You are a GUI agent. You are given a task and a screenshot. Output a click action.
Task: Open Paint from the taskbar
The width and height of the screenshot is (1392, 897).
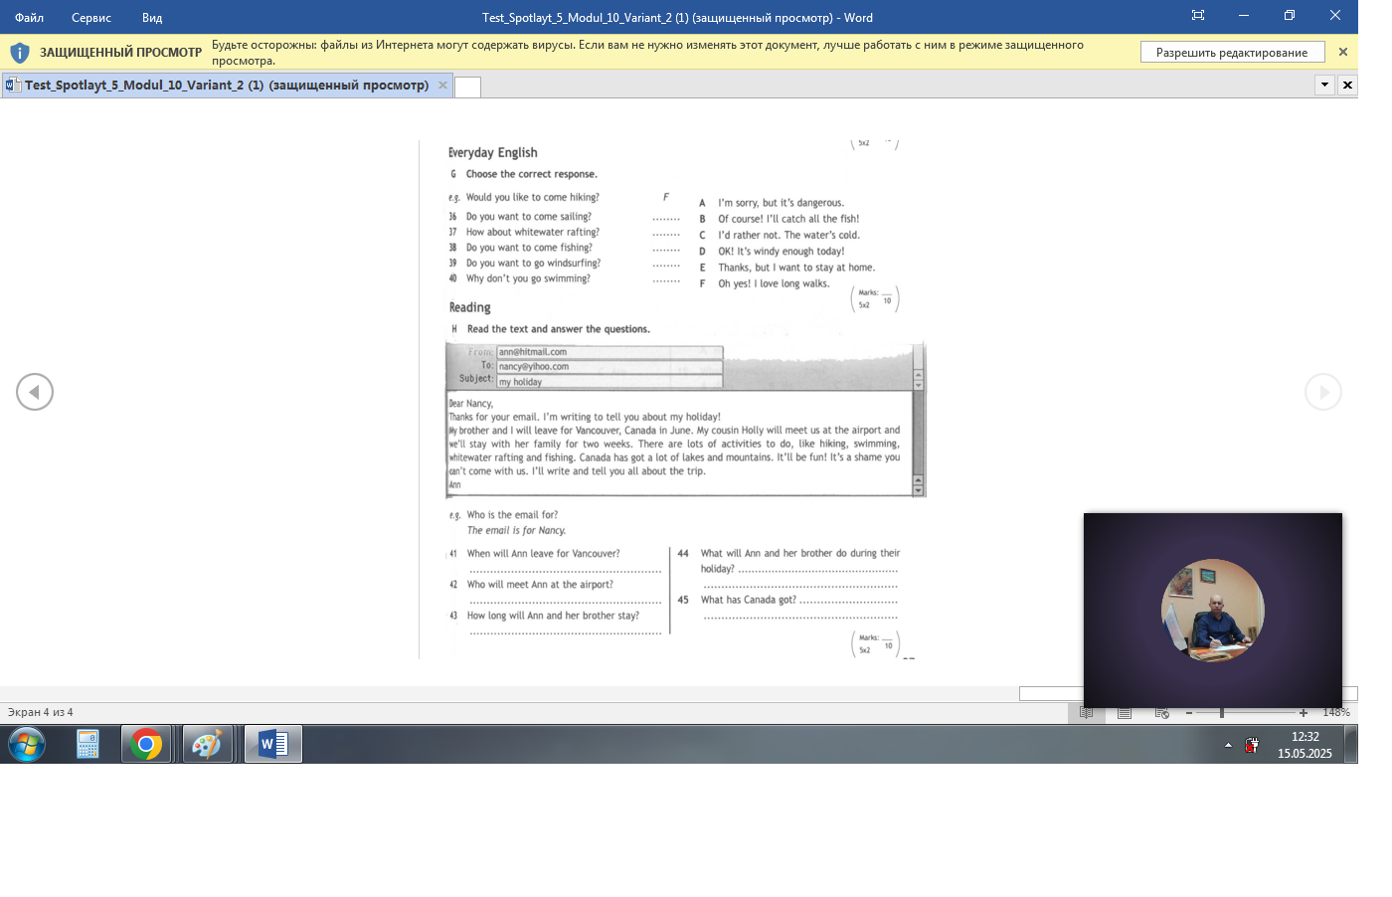coord(207,744)
